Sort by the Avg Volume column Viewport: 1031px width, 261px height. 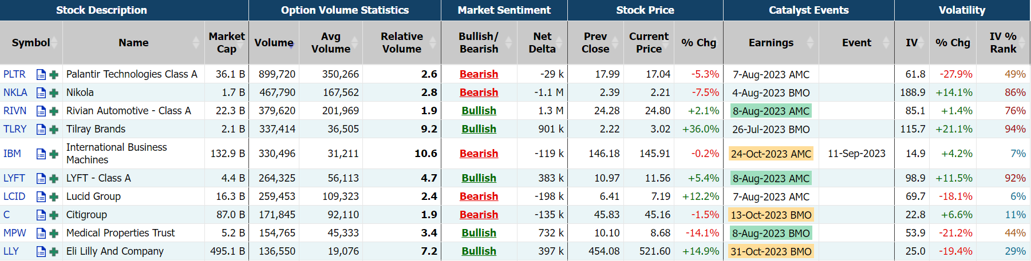coord(330,43)
